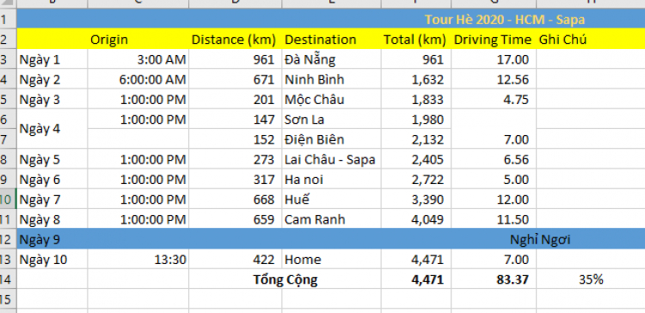Select the 'Mộc Châu' destination cell
645x313 pixels.
pos(332,100)
